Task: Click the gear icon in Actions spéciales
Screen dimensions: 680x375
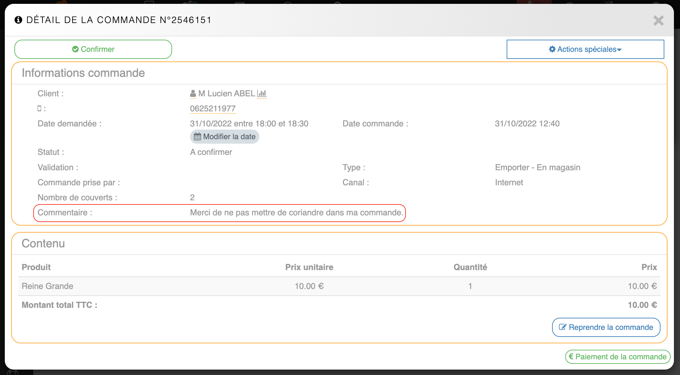Action: [x=552, y=49]
